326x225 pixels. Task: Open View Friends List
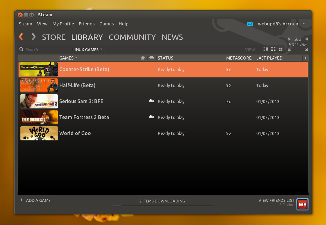tap(276, 200)
